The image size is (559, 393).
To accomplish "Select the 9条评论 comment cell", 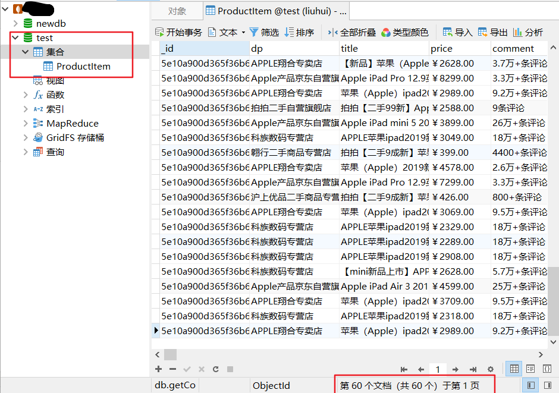I will click(519, 108).
